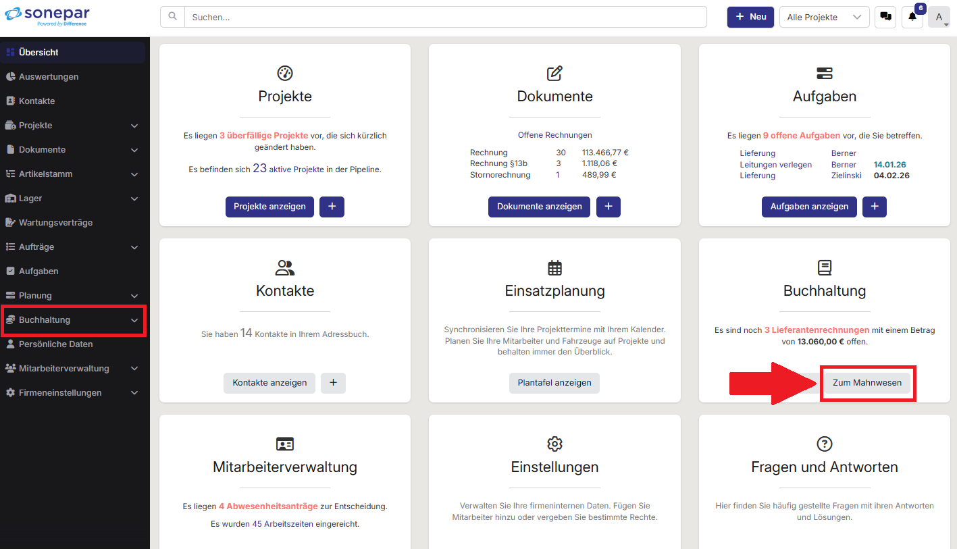Click the Plantafel anzeigen button
957x549 pixels.
pos(554,383)
